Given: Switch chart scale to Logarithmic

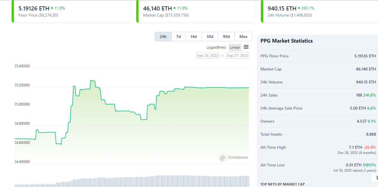Looking at the screenshot, I should click(216, 47).
